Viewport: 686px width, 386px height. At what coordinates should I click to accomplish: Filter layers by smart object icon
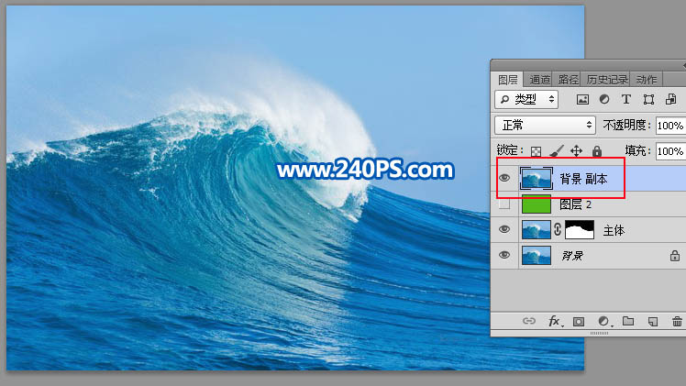(x=670, y=99)
